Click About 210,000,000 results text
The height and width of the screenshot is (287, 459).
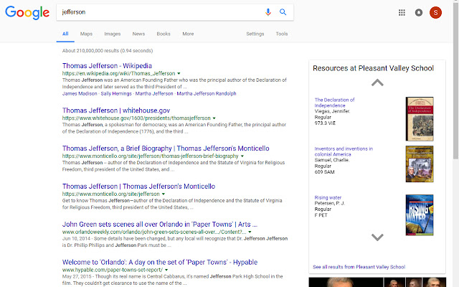tap(108, 51)
